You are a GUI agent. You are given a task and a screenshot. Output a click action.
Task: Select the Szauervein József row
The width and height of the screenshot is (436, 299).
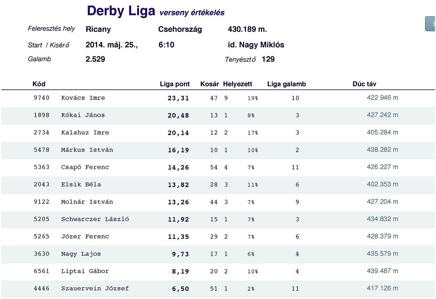[x=218, y=289]
